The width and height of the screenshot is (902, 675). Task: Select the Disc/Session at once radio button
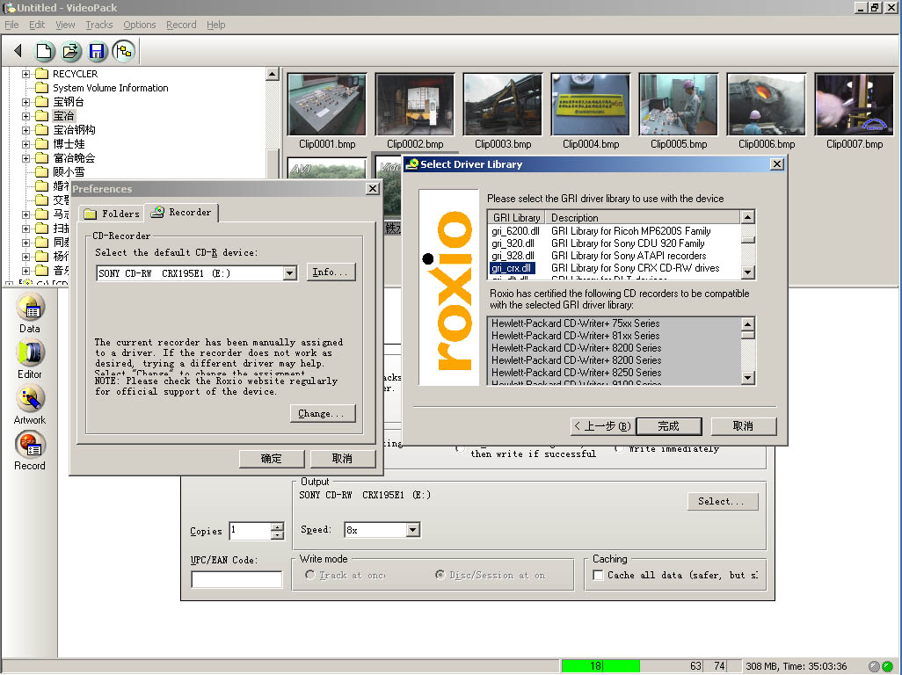point(440,575)
